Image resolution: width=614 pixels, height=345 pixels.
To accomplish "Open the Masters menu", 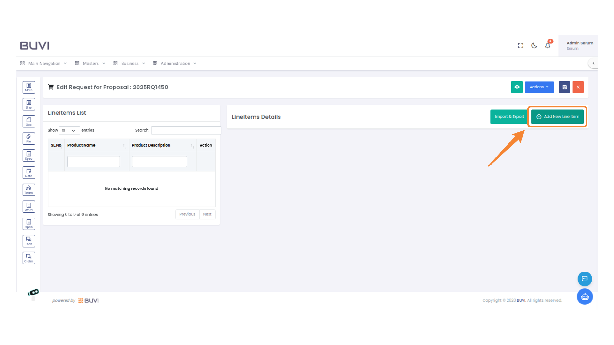I will pyautogui.click(x=91, y=63).
